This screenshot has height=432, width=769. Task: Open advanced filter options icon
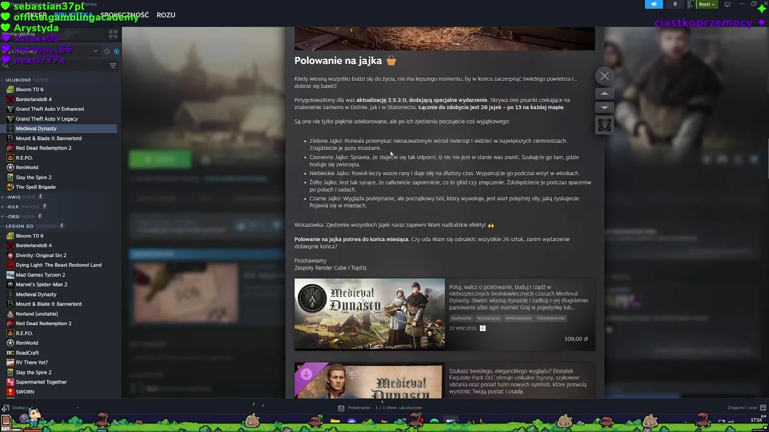point(112,65)
